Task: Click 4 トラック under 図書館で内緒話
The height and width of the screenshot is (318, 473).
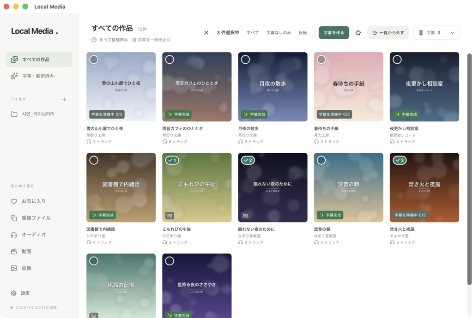Action: [99, 242]
